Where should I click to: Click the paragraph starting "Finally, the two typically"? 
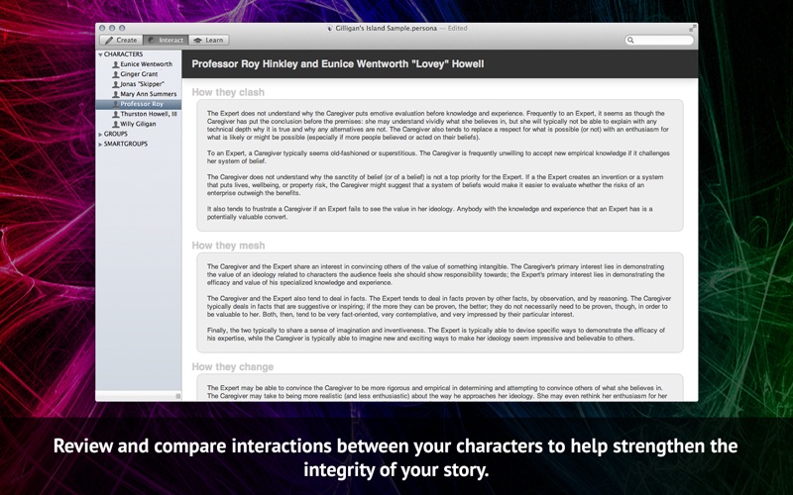coord(435,335)
